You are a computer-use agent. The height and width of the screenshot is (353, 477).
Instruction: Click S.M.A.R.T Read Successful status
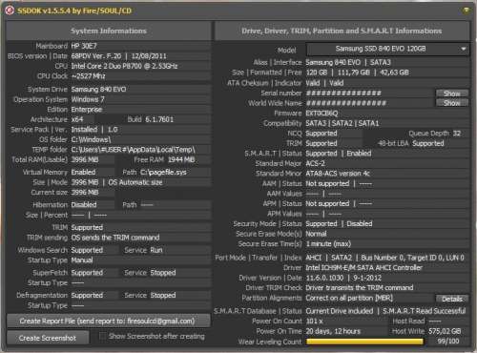coord(425,311)
